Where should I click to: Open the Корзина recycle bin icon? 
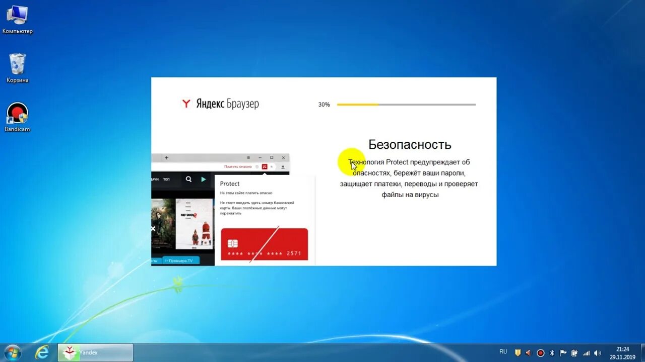(17, 68)
